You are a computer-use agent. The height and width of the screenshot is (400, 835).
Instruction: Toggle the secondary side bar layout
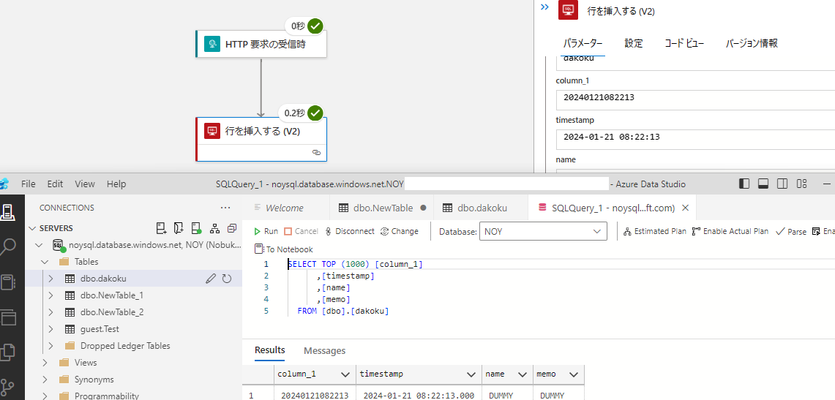coord(782,184)
